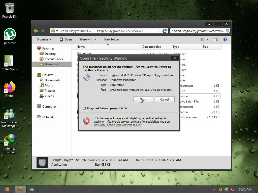Click the Search People.Playground input field
Viewport: 258px width, 193px height.
pyautogui.click(x=198, y=31)
